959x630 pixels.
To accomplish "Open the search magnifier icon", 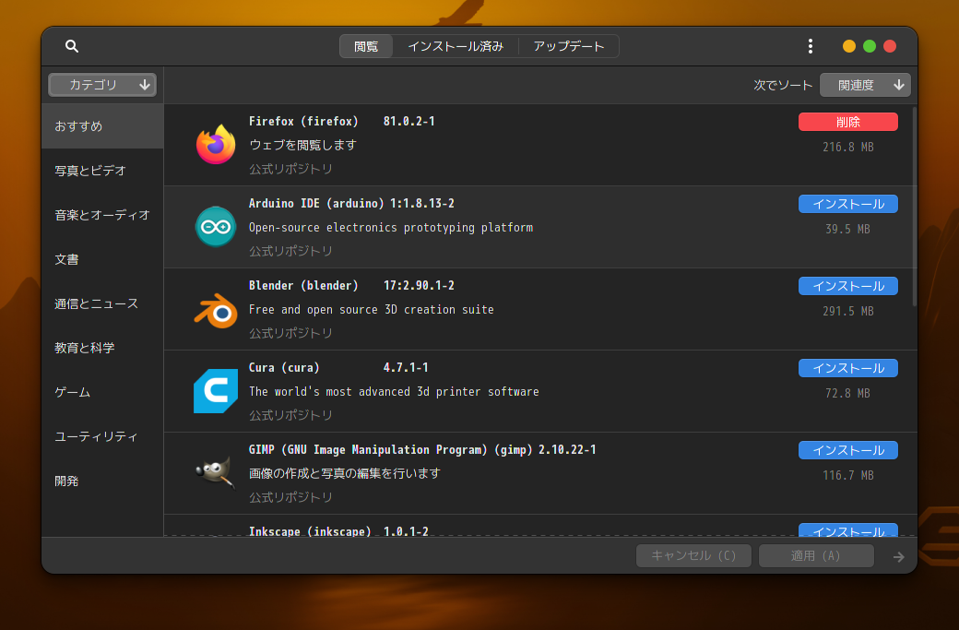I will point(72,46).
